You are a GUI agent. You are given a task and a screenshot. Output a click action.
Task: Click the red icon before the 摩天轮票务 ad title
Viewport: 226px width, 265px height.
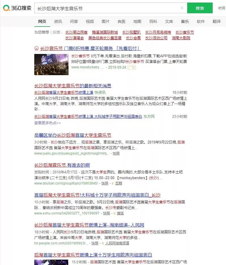pos(37,49)
